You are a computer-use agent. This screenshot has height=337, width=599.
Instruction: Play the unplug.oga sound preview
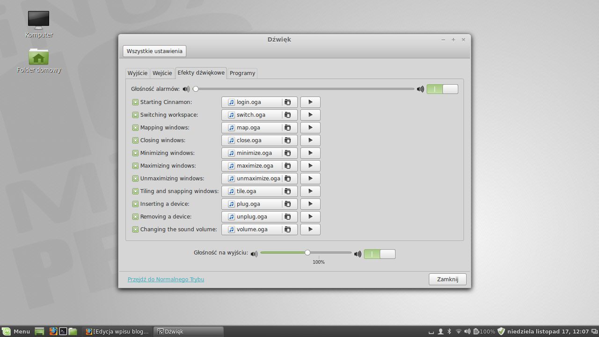[x=310, y=217]
